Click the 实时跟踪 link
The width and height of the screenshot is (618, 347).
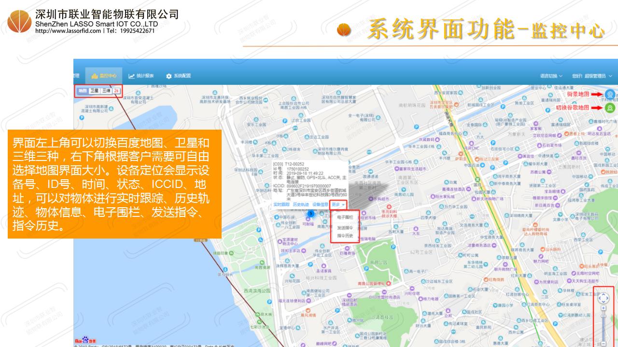tap(281, 205)
